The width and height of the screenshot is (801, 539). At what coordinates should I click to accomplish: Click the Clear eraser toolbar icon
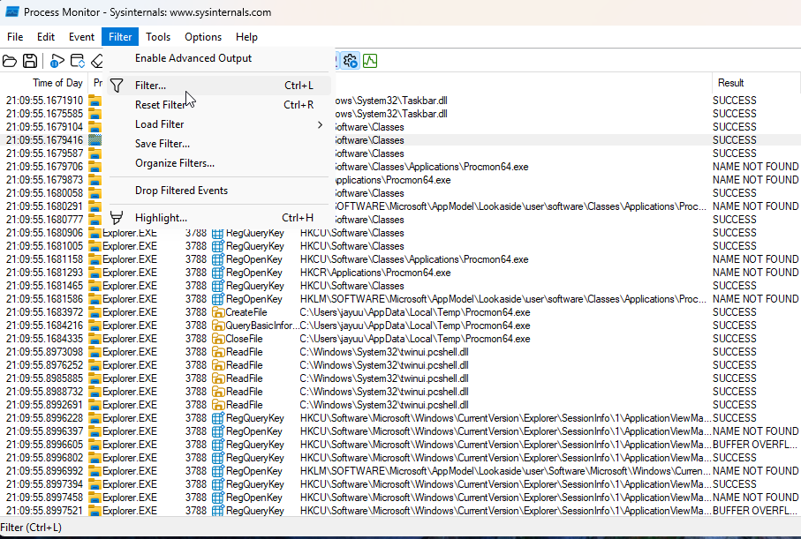point(97,61)
